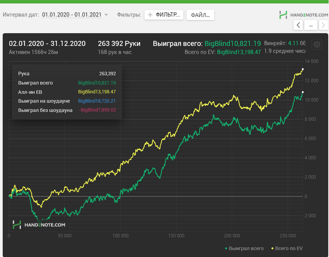
Task: Click tooltip Алл-ин EB value BigBlind13,198.47
Action: pyautogui.click(x=97, y=91)
